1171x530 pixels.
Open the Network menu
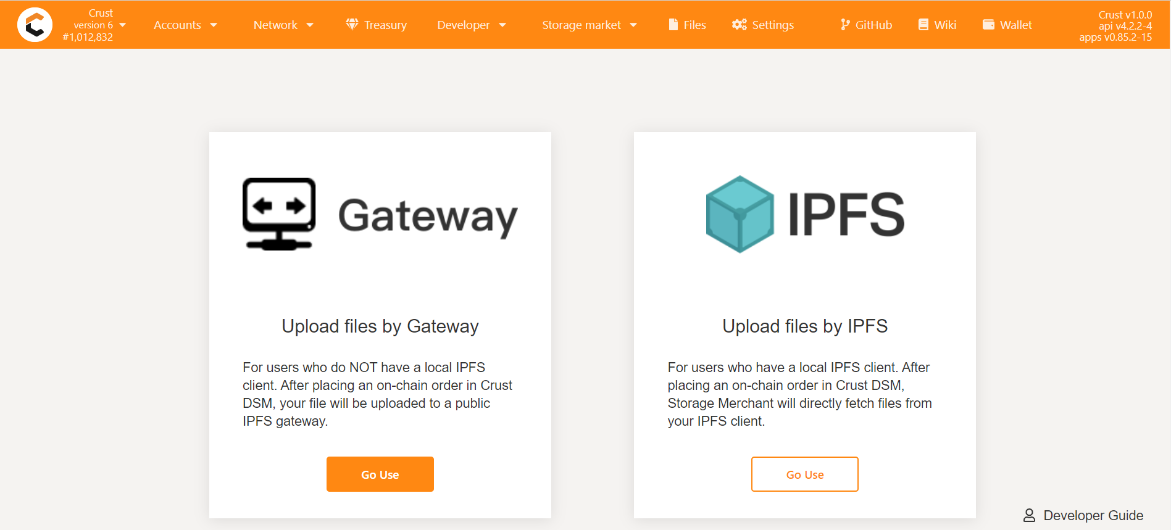pos(283,25)
